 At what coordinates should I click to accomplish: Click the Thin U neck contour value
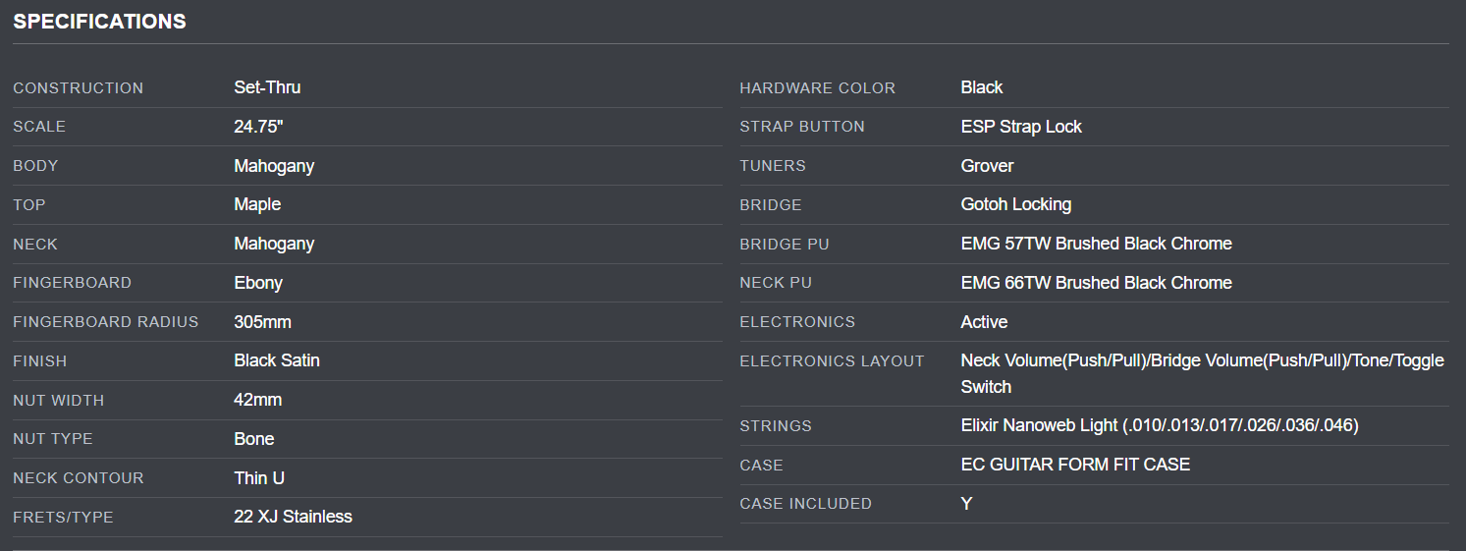point(259,478)
